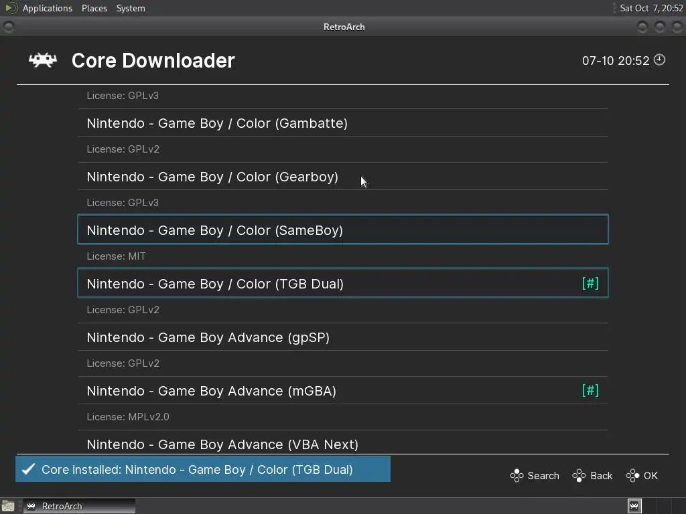
Task: Click the OK gamepad icon
Action: 632,476
